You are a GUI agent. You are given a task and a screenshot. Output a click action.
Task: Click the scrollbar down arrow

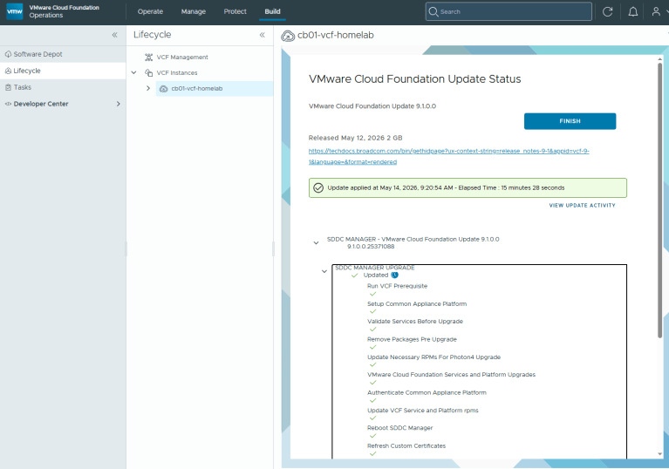point(659,454)
